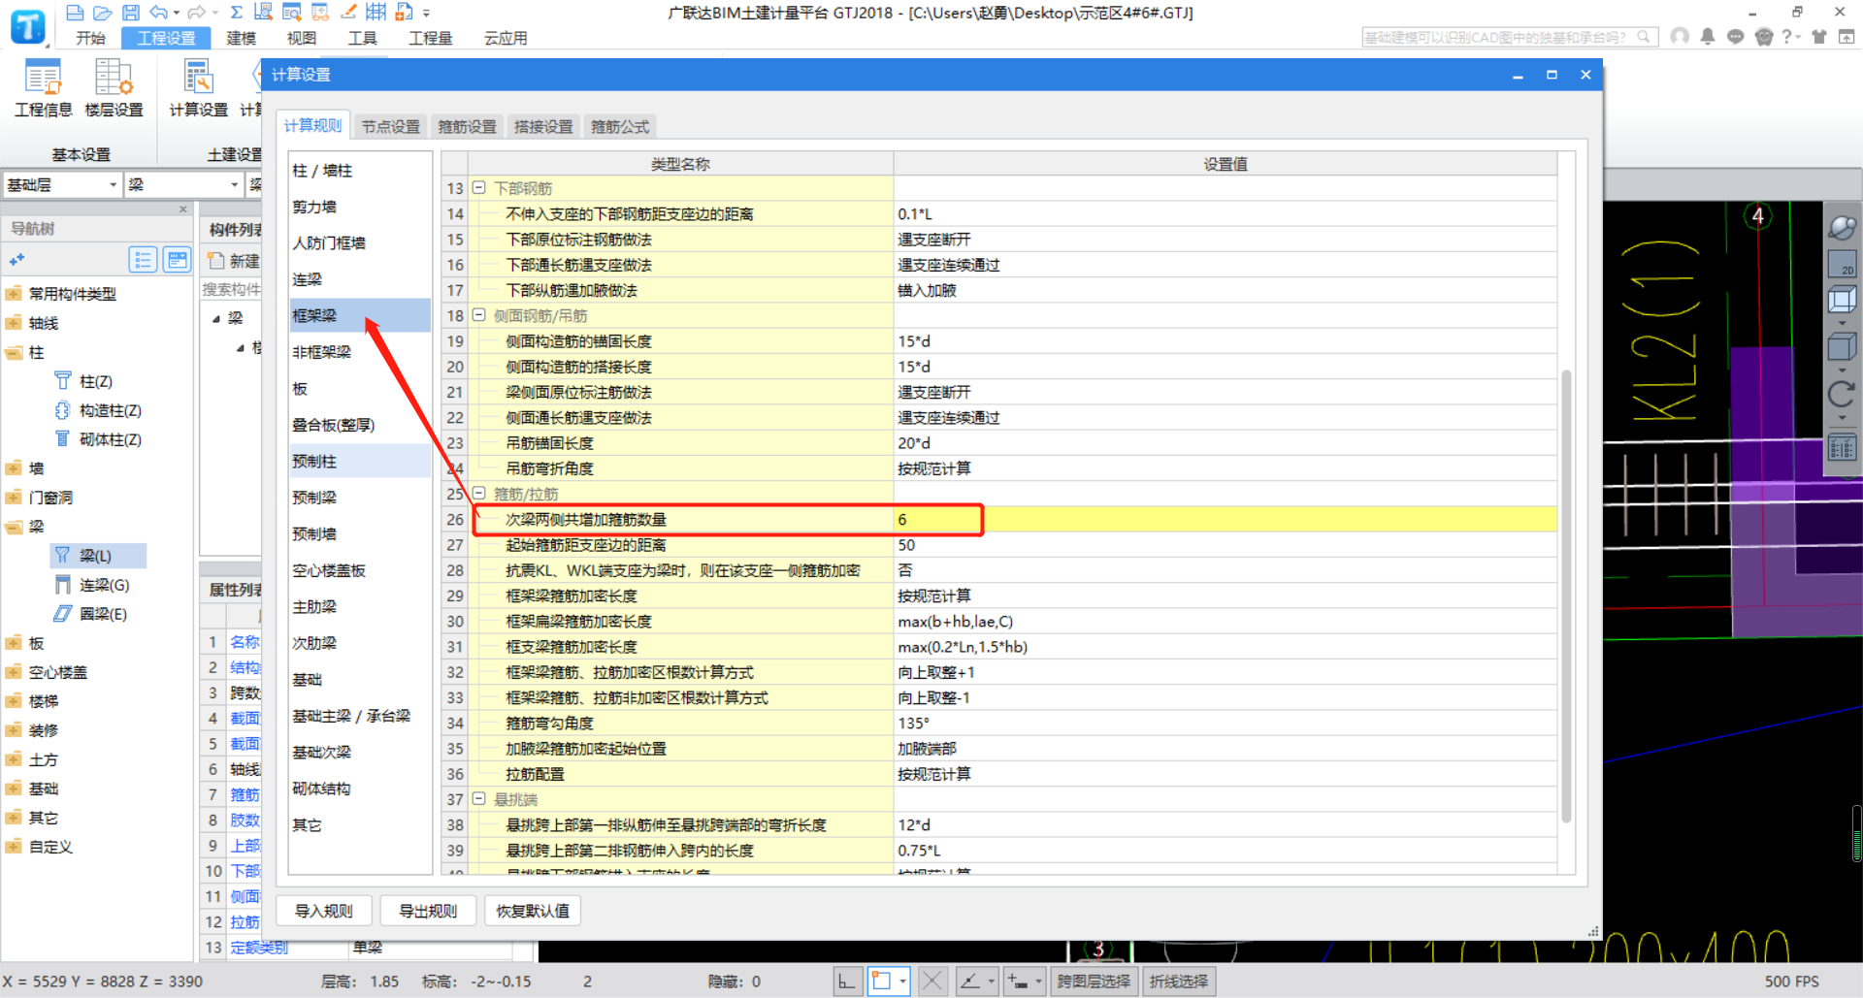Select 剪力墙 in the category list

tap(360, 207)
